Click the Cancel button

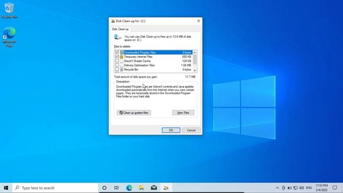pos(191,130)
